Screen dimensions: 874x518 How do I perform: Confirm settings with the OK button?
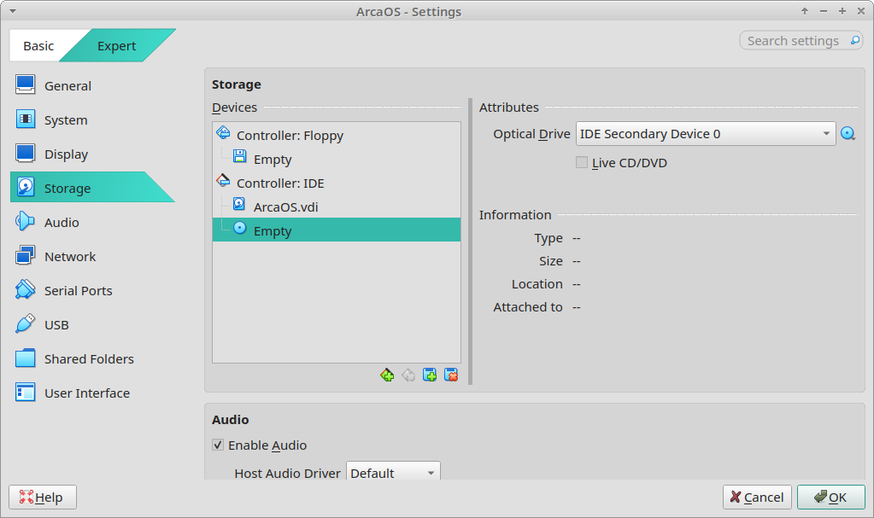[831, 497]
